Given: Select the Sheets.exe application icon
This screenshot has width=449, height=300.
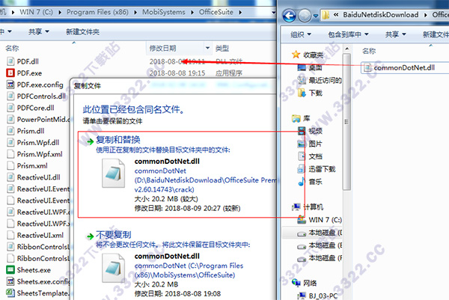Looking at the screenshot, I should 10,270.
